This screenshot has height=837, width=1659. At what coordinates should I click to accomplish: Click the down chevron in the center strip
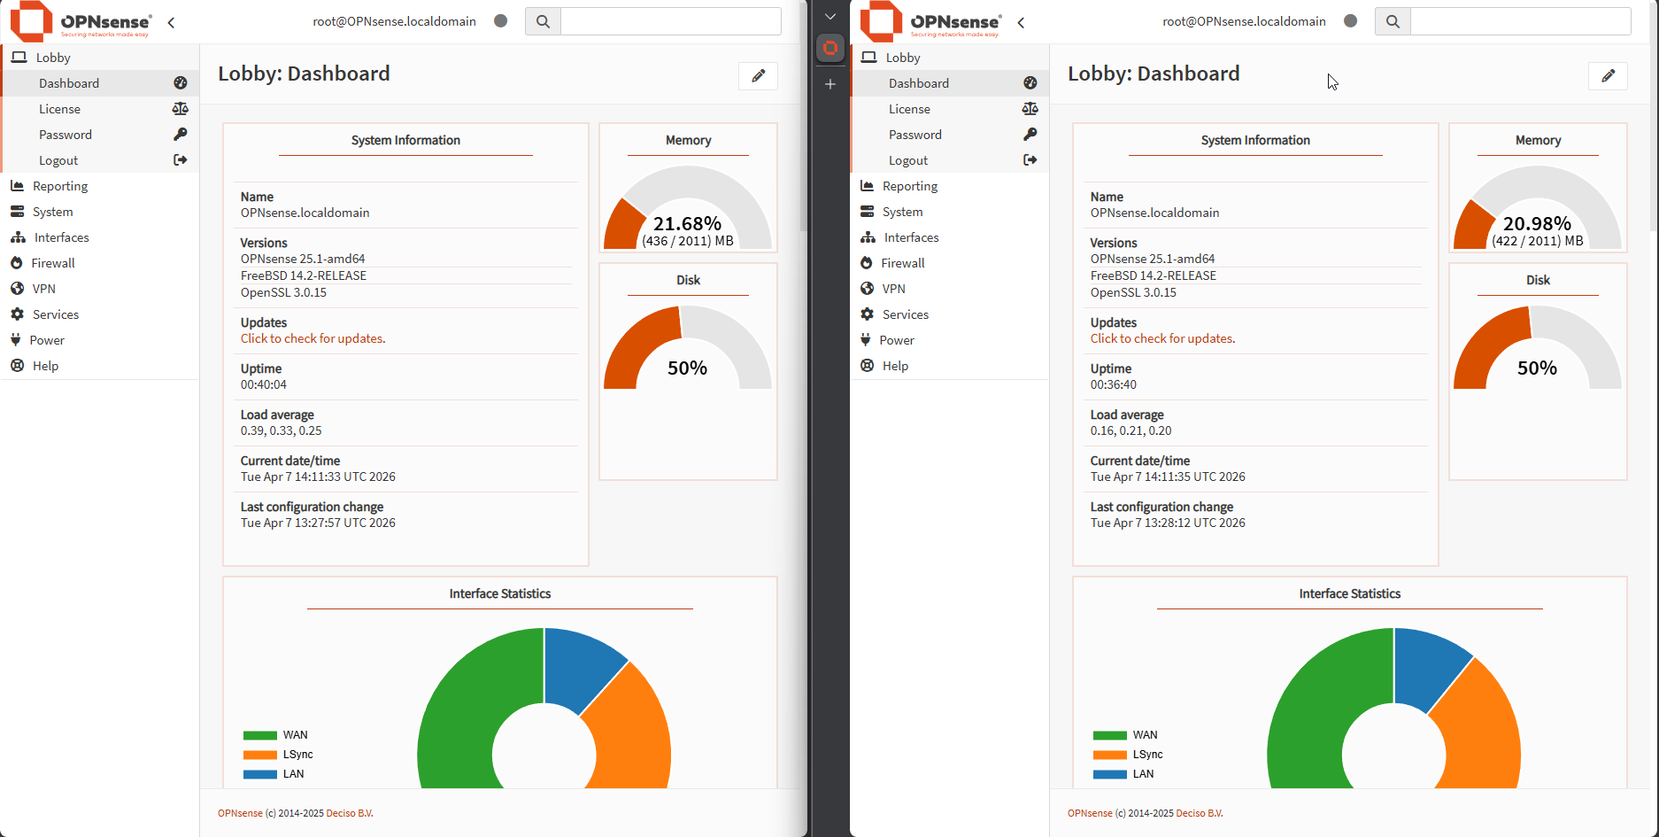tap(830, 17)
